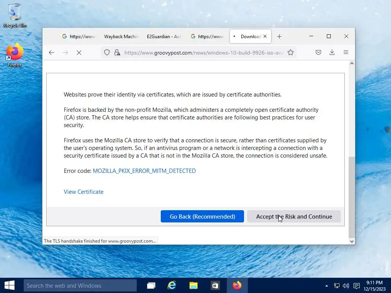Screen dimensions: 391x293
Task: Minimize the Firefox window
Action: (x=311, y=36)
